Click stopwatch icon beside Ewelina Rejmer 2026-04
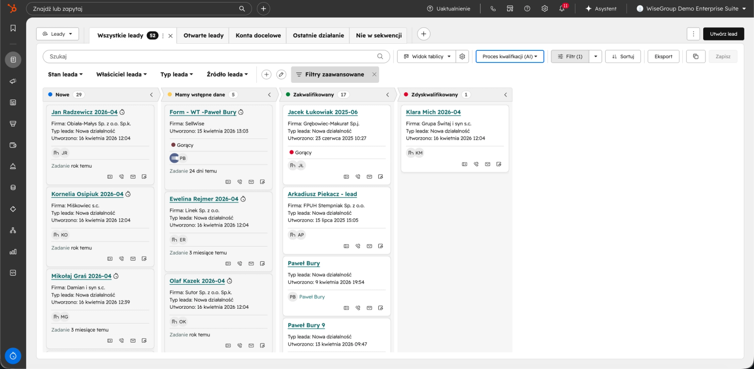 [x=243, y=199]
